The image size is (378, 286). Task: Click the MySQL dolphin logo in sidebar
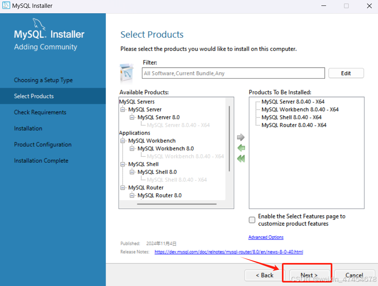pyautogui.click(x=39, y=24)
